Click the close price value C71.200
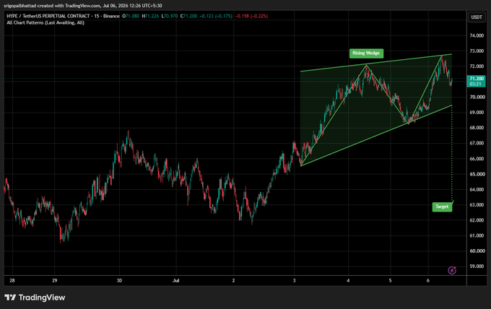 coord(189,16)
